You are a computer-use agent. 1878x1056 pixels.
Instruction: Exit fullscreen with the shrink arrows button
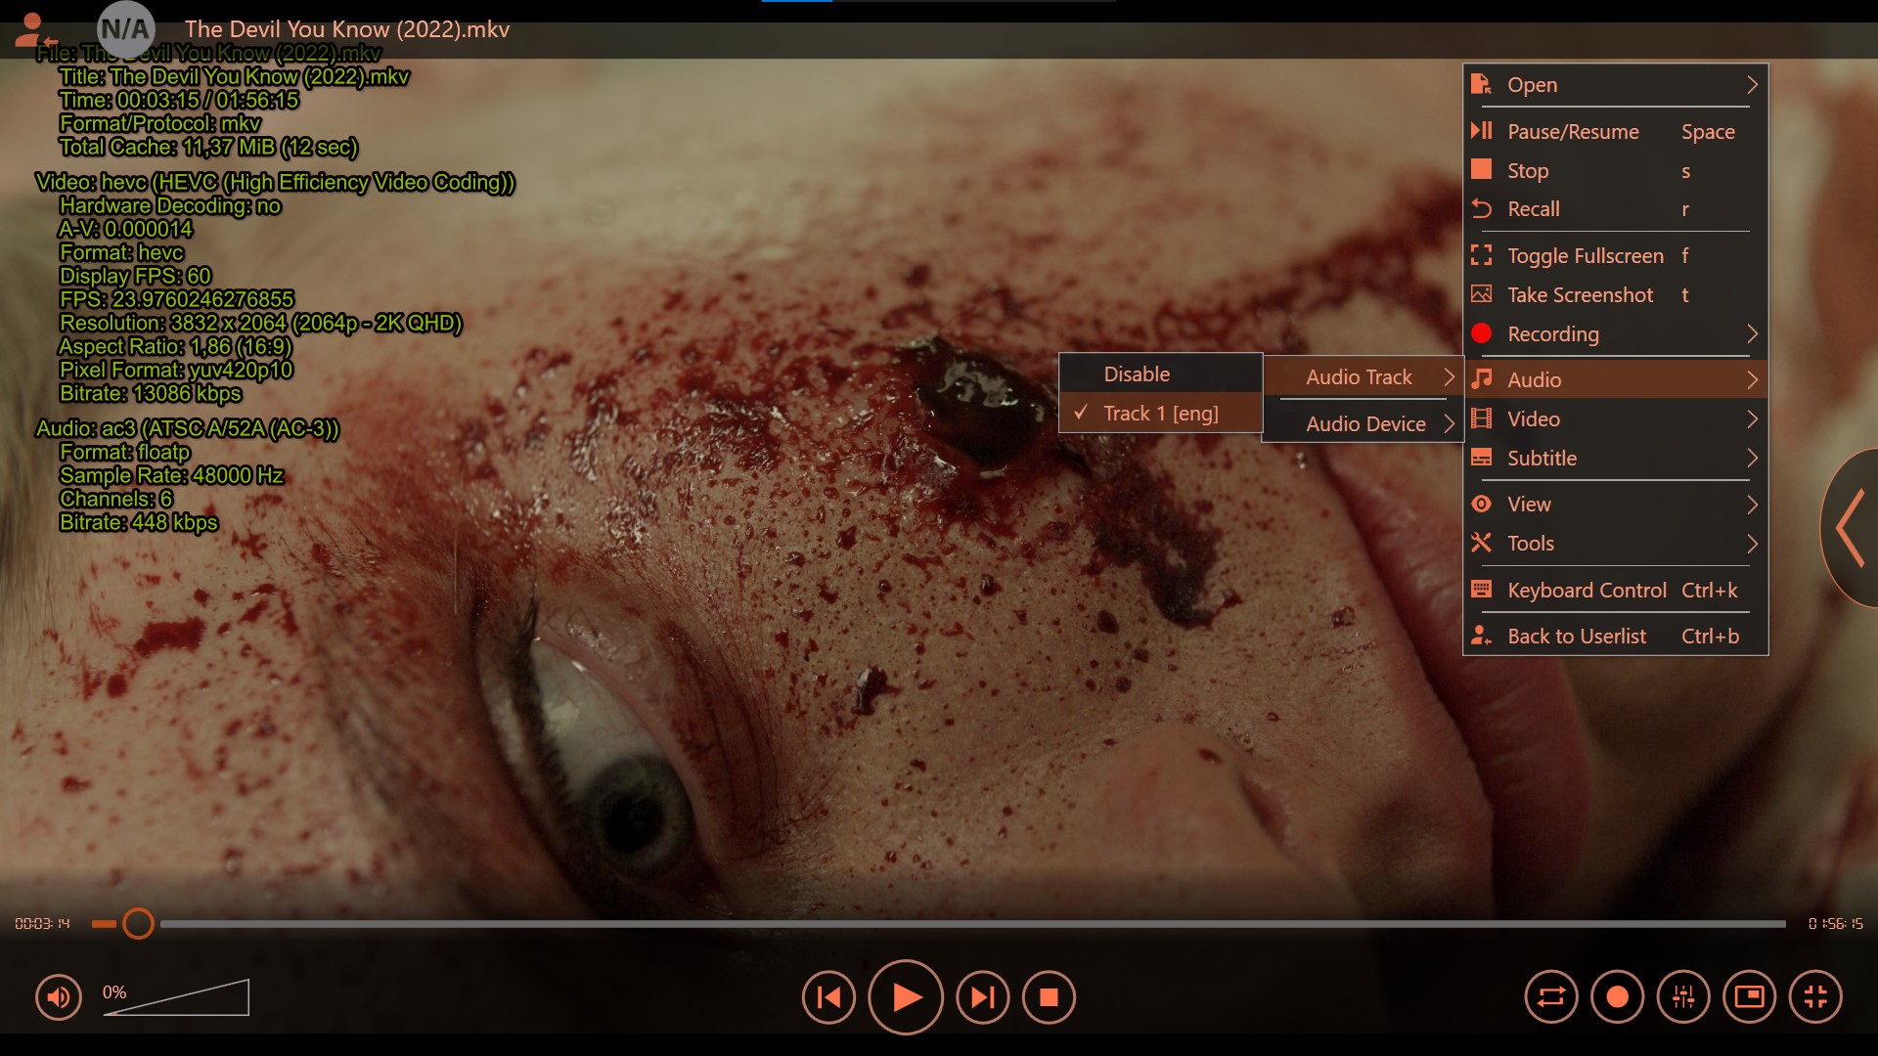pyautogui.click(x=1815, y=996)
